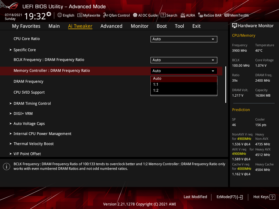Expand the DRAM Timing Control submenu
Screen dimensions: 279x209
pyautogui.click(x=32, y=103)
